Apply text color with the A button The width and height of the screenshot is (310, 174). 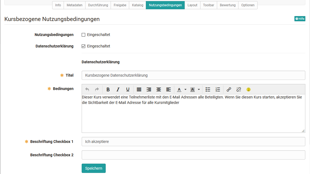pyautogui.click(x=179, y=89)
